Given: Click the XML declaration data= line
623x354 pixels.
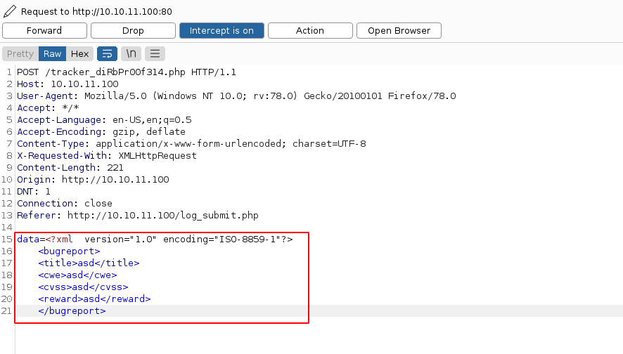Looking at the screenshot, I should [x=155, y=239].
